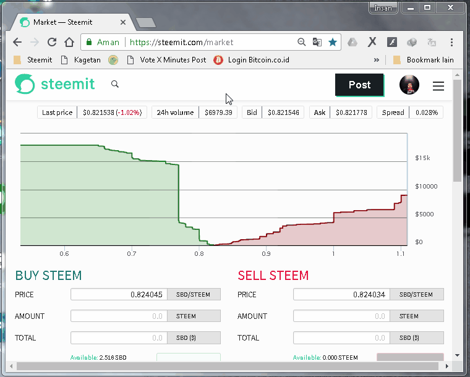Click the green secure lock icon
The height and width of the screenshot is (377, 470).
pos(88,42)
